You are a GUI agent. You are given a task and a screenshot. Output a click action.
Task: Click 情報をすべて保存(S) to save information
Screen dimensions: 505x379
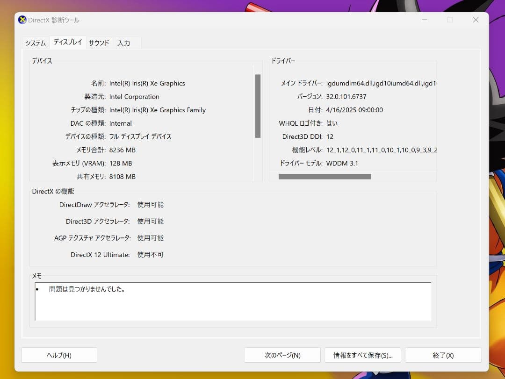(362, 355)
